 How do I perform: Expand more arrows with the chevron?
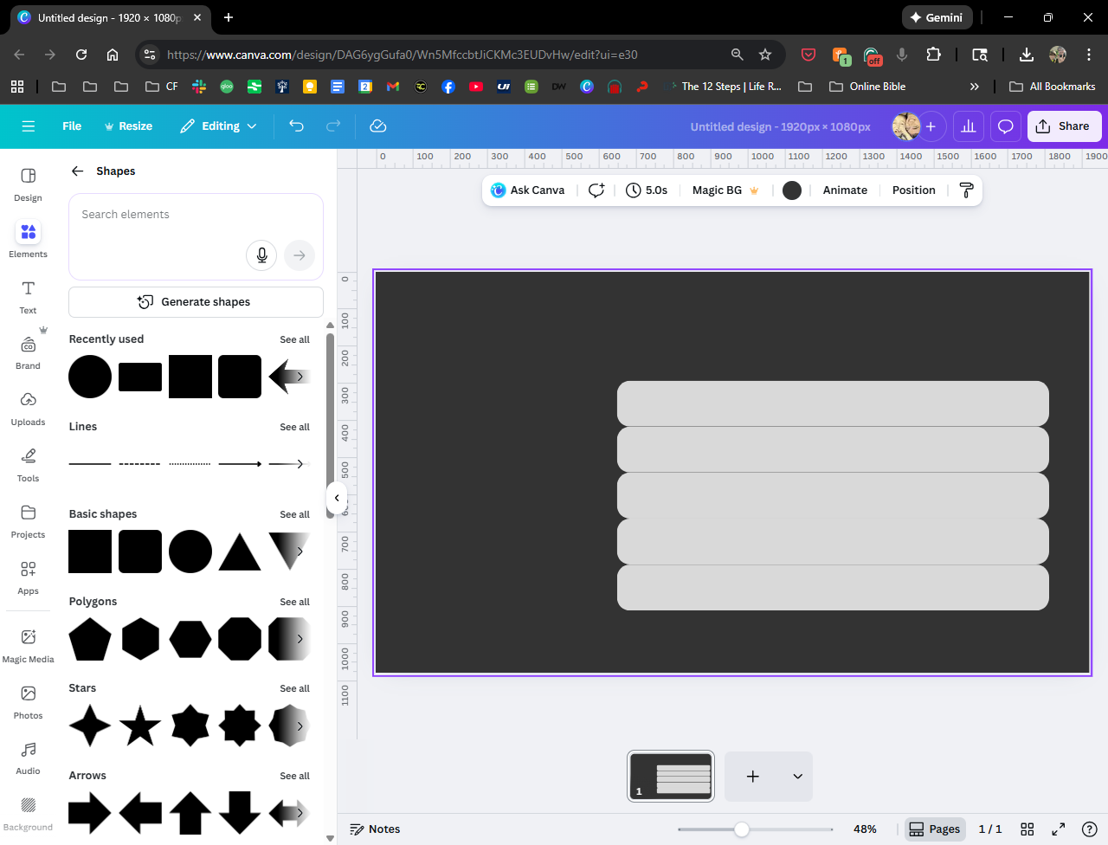pyautogui.click(x=300, y=813)
